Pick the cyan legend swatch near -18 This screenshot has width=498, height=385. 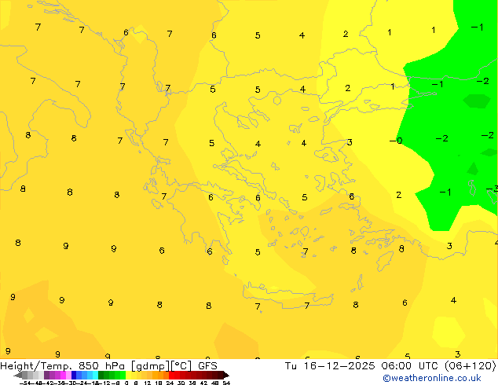pos(96,375)
